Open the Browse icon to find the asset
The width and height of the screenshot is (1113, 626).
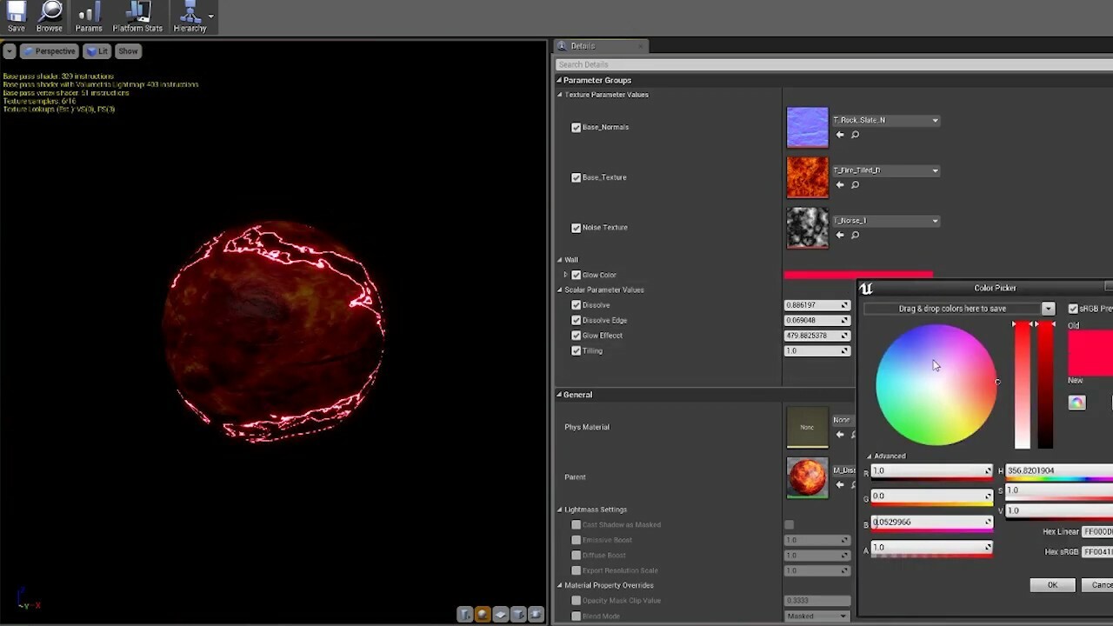click(x=50, y=16)
